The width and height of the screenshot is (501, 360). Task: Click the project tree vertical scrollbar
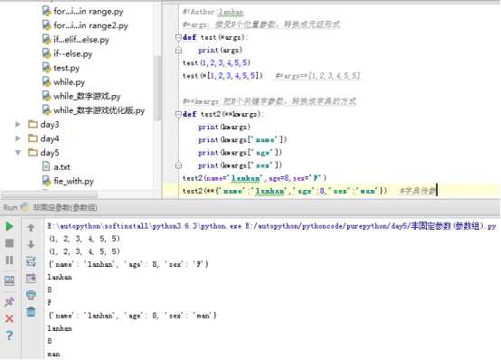[x=156, y=88]
